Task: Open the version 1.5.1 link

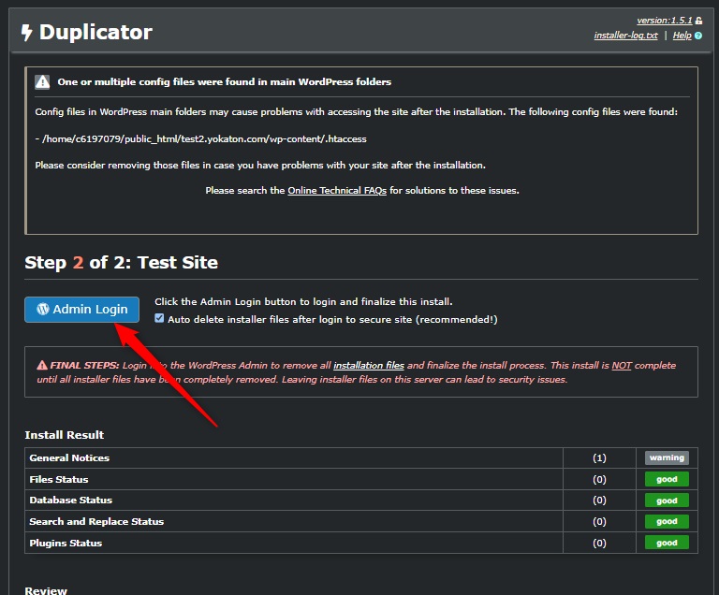Action: tap(663, 20)
